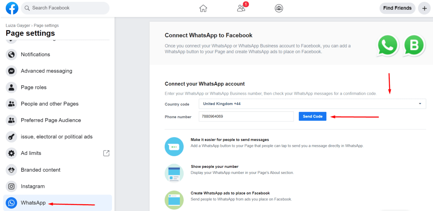
Task: Select Page roles in sidebar
Action: tap(57, 87)
